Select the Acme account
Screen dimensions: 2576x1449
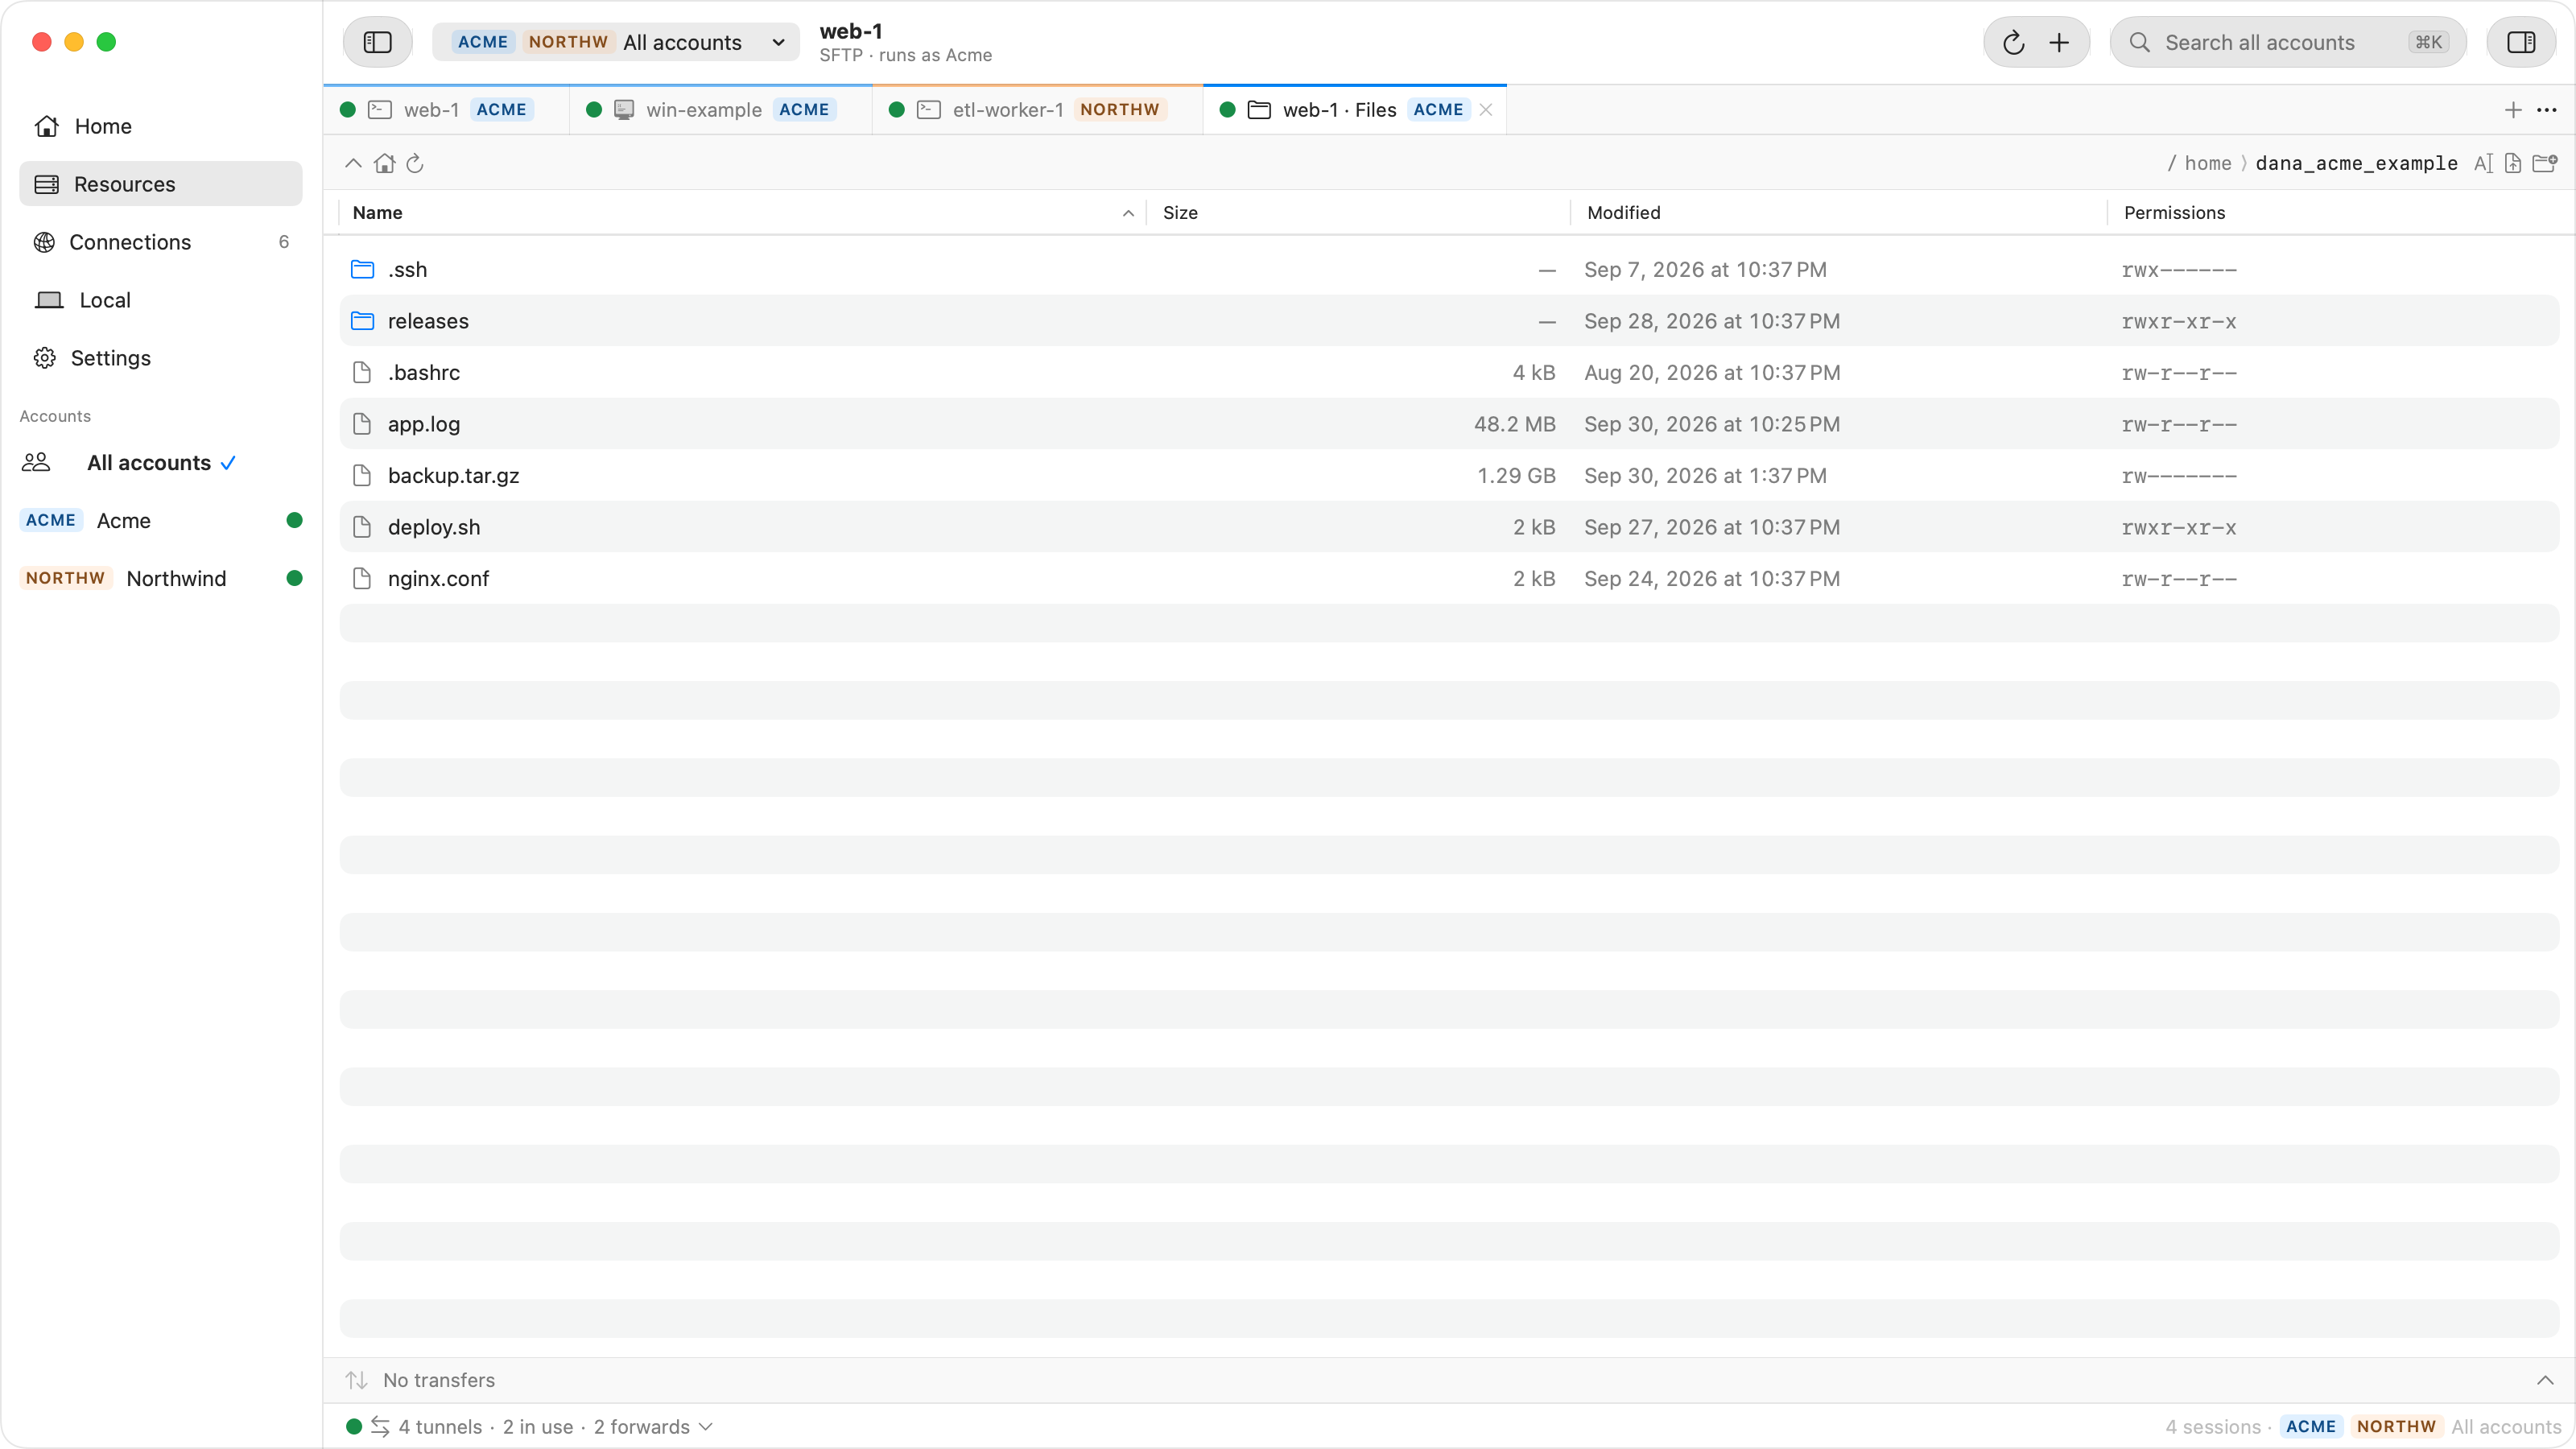[161, 521]
